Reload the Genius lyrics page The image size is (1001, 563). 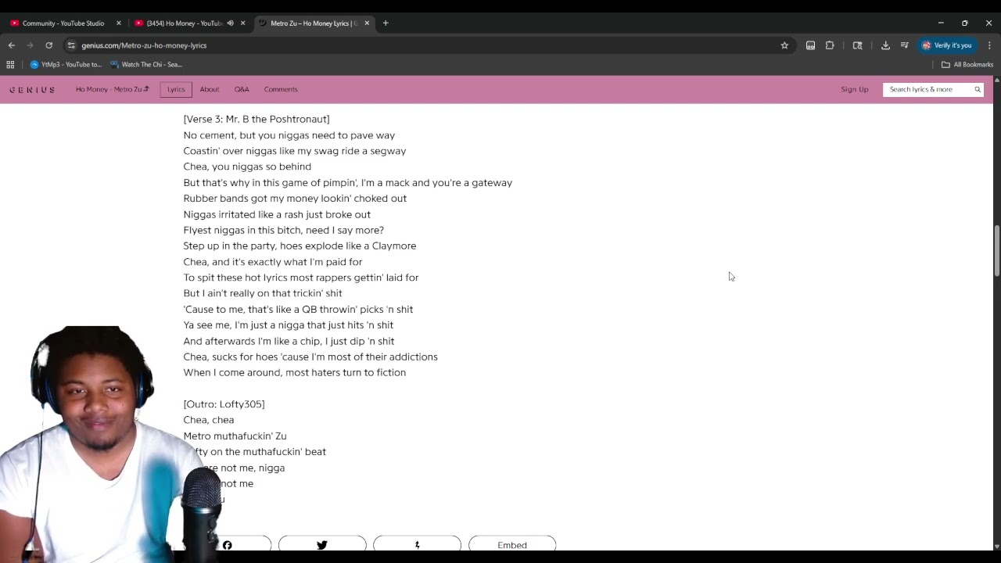coord(48,45)
